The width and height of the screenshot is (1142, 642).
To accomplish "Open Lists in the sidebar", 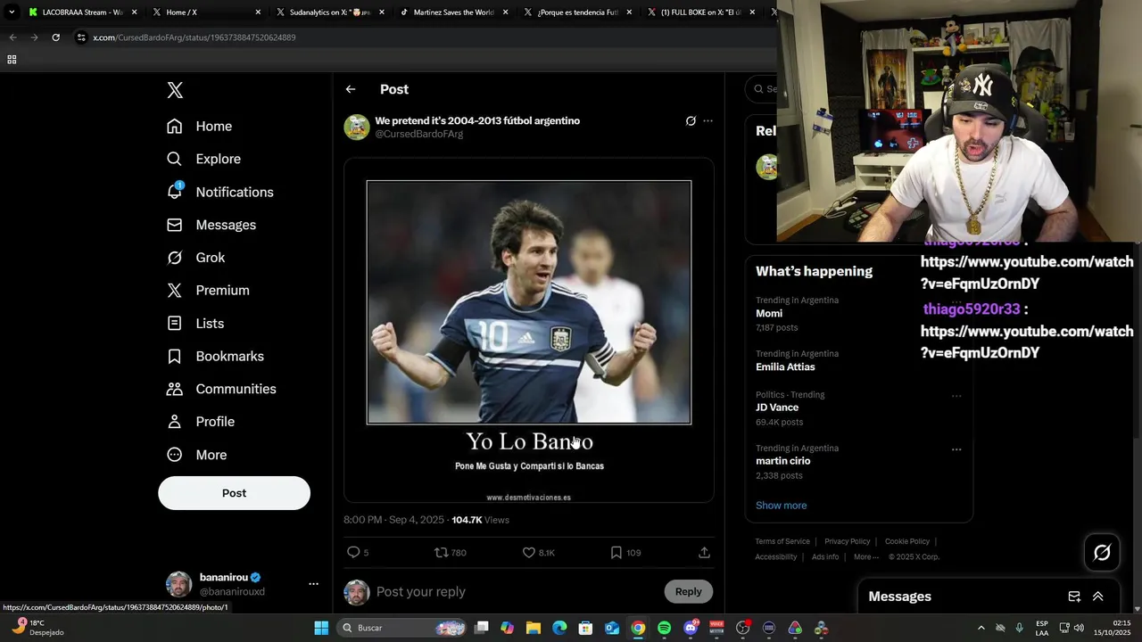I will pyautogui.click(x=195, y=324).
